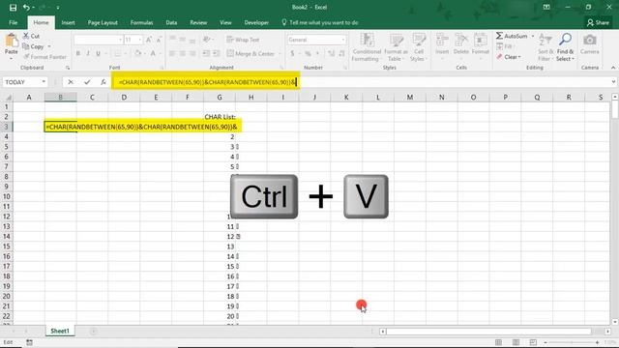Open the General number format dropdown

(342, 40)
